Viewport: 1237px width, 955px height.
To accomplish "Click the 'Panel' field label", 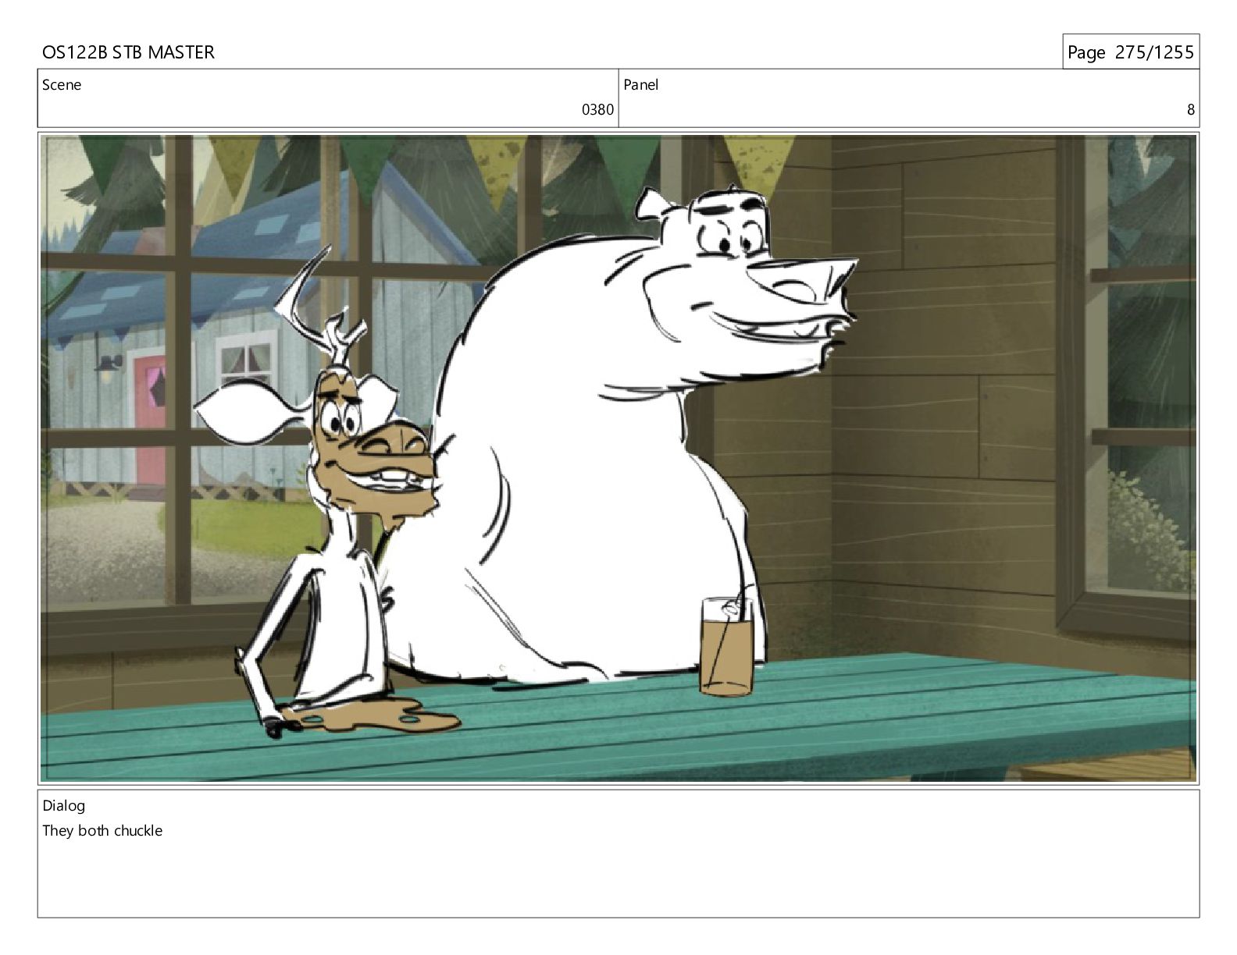I will click(641, 85).
